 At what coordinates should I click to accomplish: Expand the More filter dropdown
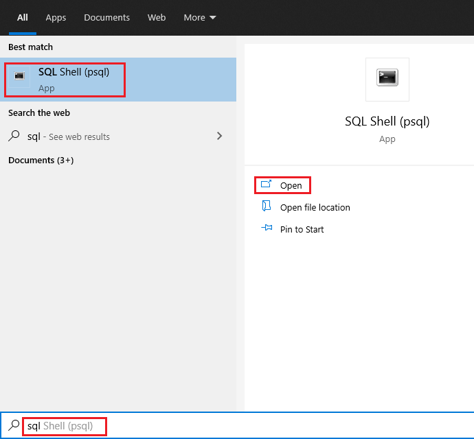pos(200,18)
